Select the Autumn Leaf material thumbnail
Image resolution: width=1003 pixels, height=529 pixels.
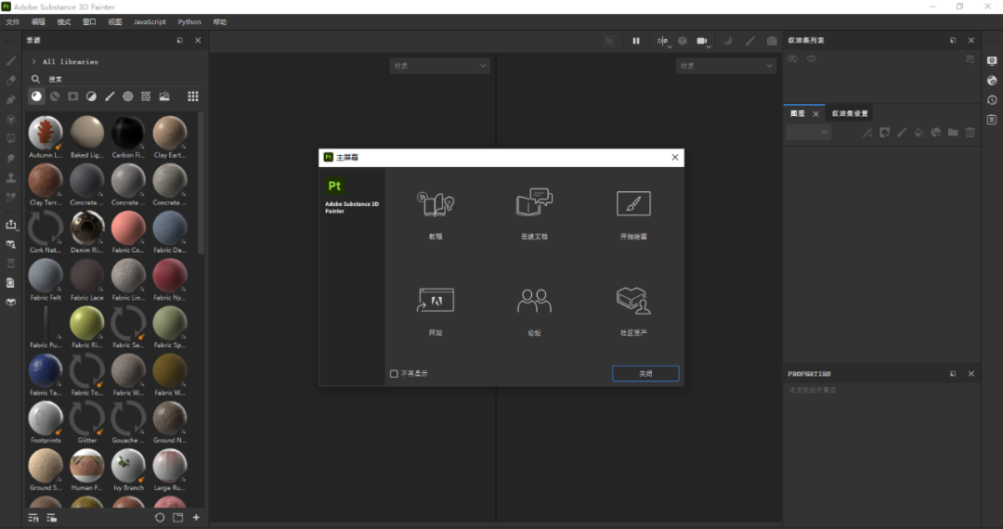coord(46,133)
